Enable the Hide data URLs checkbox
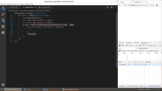The image size is (162, 91). pos(137,48)
